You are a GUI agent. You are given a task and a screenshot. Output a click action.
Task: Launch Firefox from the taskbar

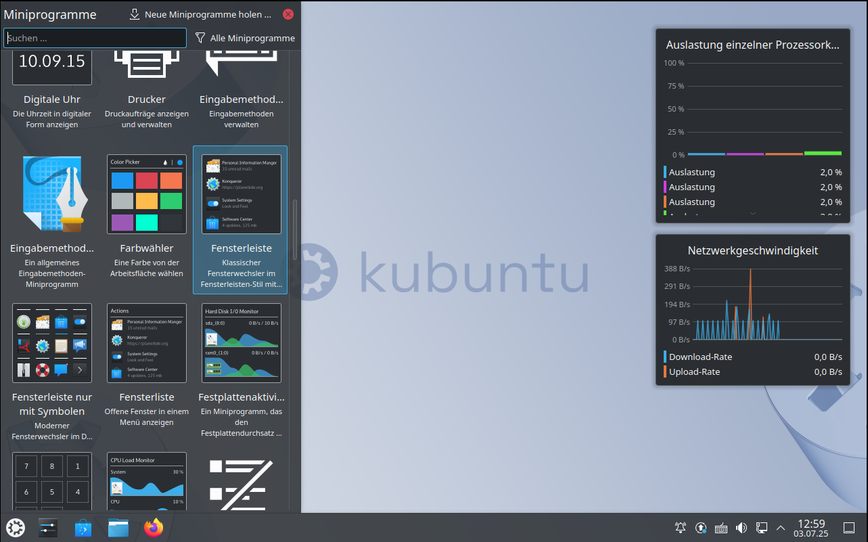pos(154,527)
